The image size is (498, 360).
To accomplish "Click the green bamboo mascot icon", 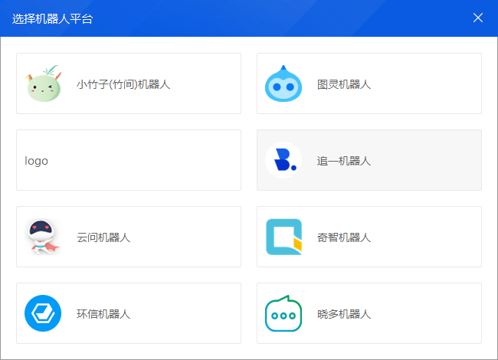I will [x=43, y=83].
